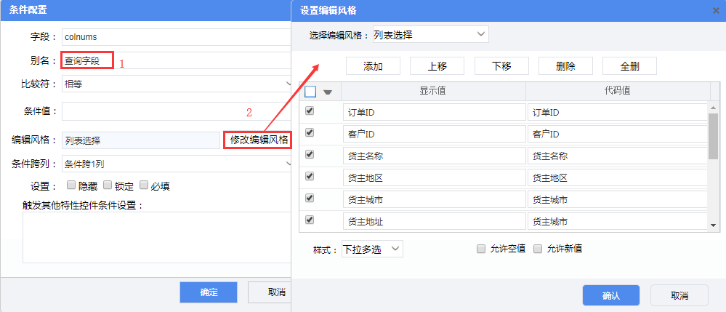Viewport: 726px width, 312px height.
Task: Uncheck the 订单ID row checkbox
Action: (310, 111)
